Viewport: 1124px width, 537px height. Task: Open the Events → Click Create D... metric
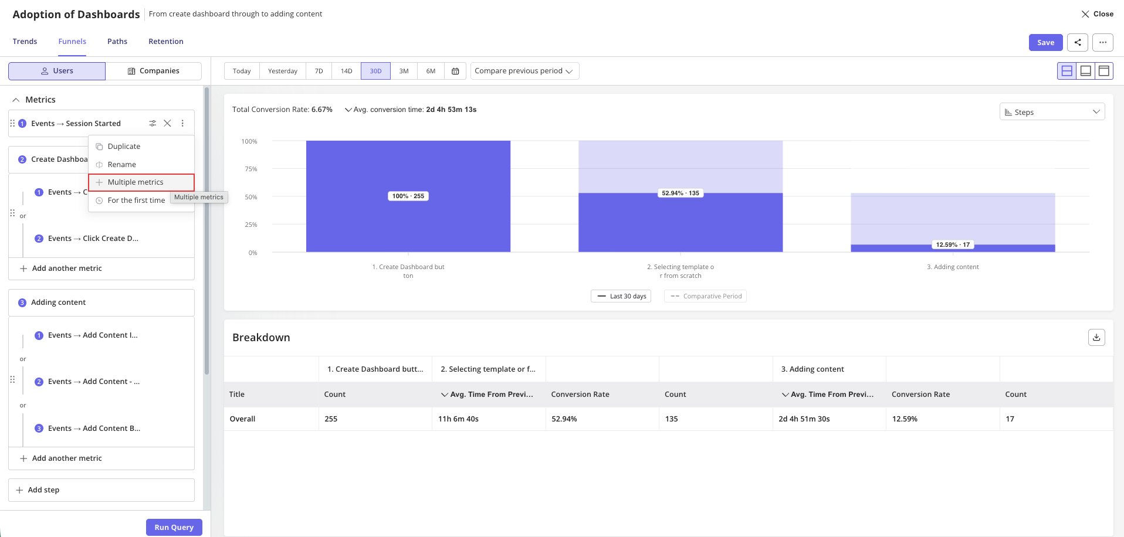(93, 239)
